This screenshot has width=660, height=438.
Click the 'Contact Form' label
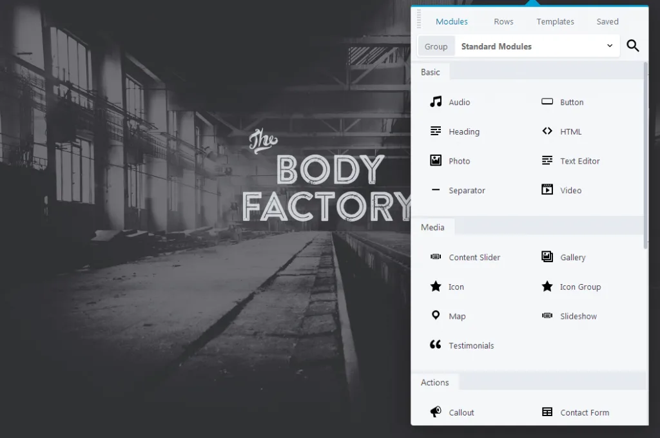pos(585,412)
